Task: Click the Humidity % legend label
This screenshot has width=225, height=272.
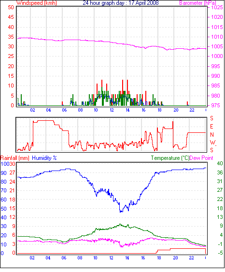Action: 44,158
